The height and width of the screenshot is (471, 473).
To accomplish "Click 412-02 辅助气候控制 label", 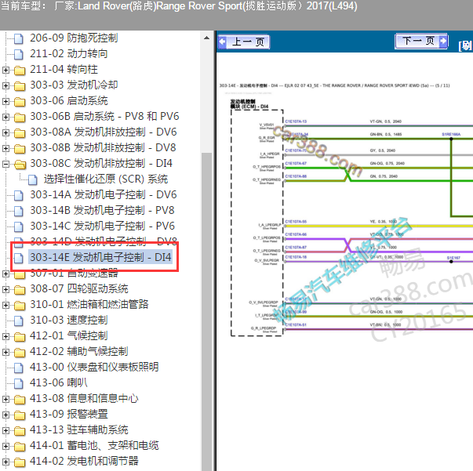I will (79, 351).
